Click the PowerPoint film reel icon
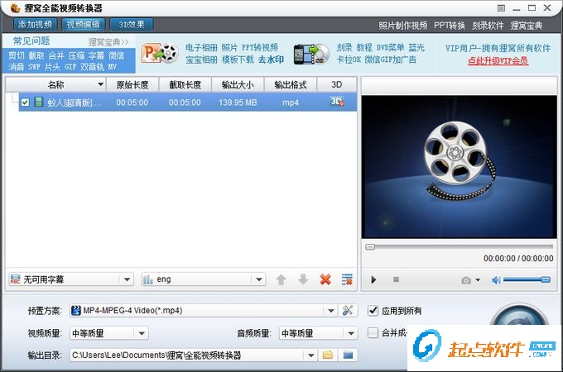 160,54
